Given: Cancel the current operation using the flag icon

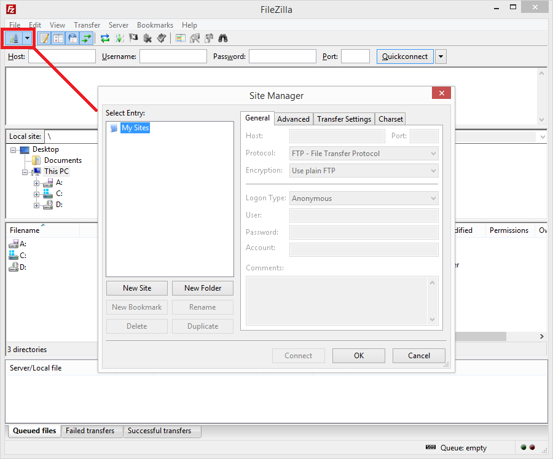Looking at the screenshot, I should [133, 38].
